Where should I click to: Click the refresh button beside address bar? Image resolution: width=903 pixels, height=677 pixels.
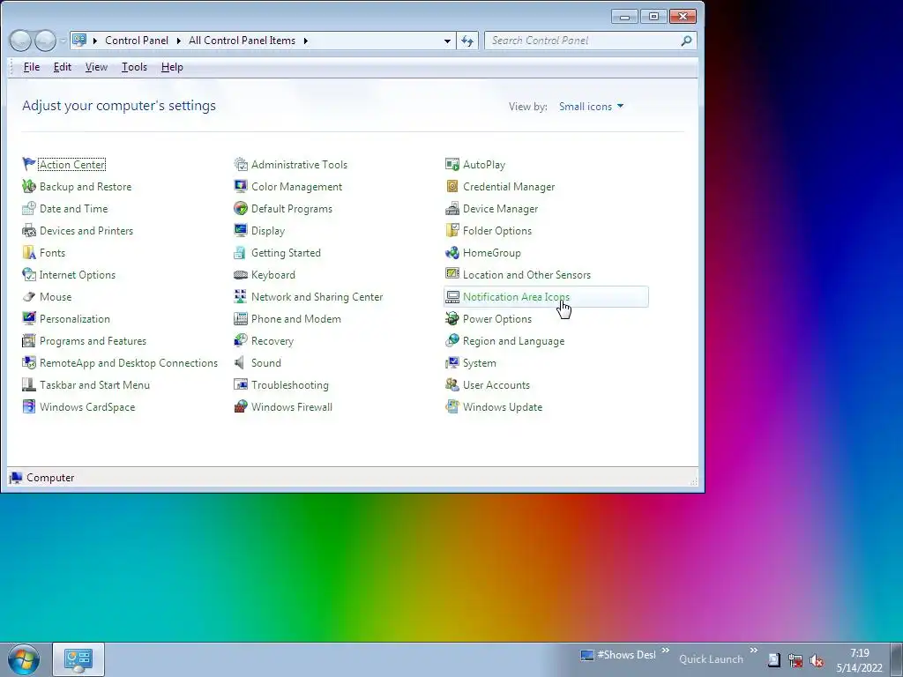click(x=467, y=41)
